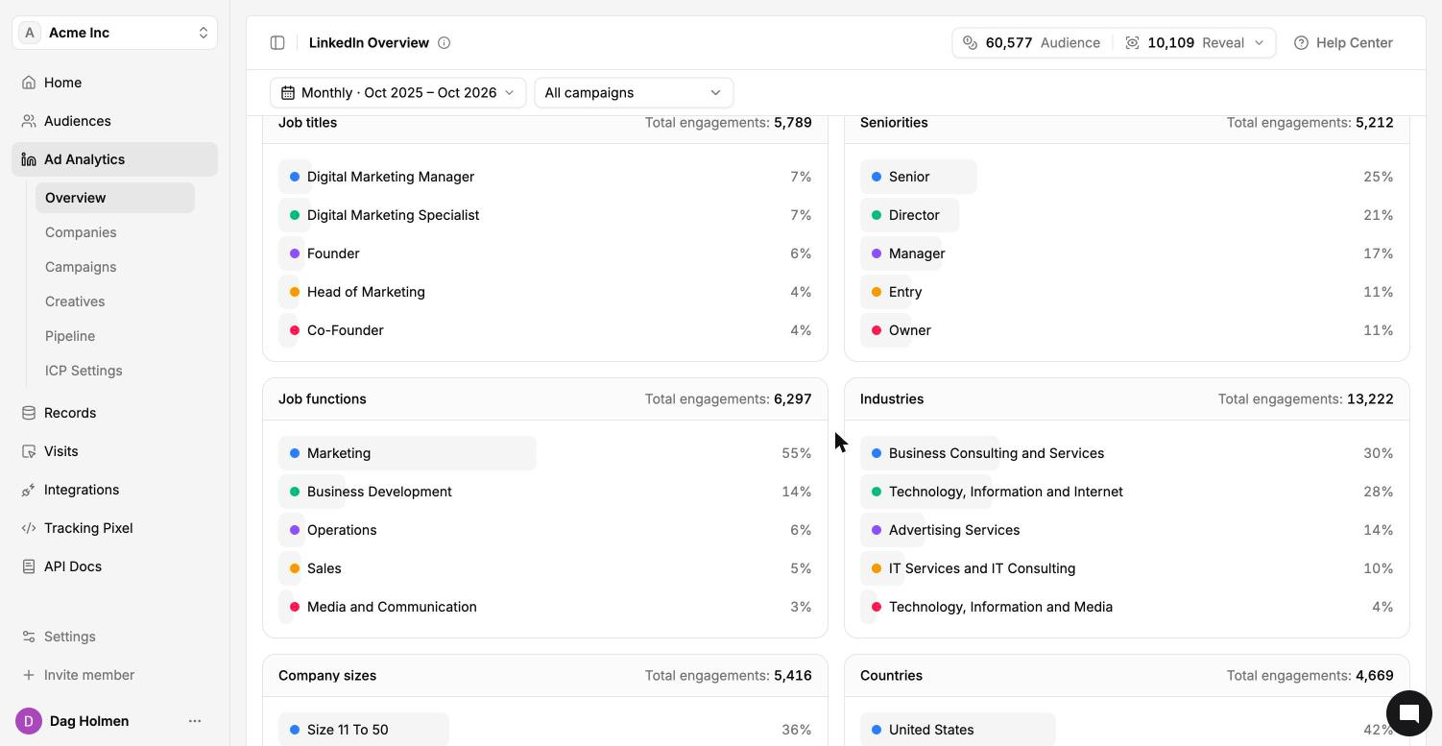This screenshot has height=746, width=1442.
Task: Click the Business Consulting and Services row
Action: tap(1127, 453)
